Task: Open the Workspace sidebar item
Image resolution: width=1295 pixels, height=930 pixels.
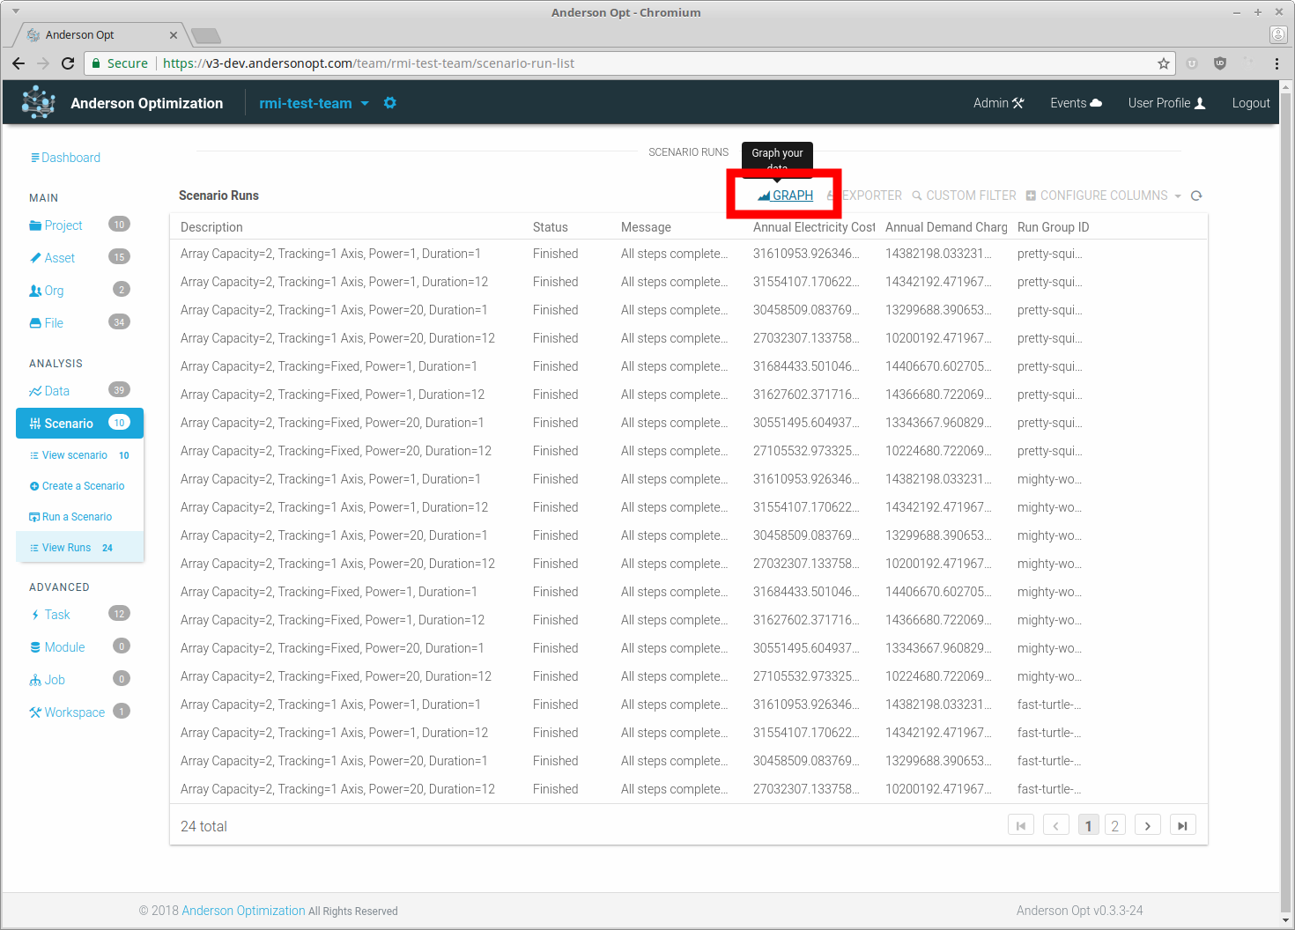Action: coord(74,712)
